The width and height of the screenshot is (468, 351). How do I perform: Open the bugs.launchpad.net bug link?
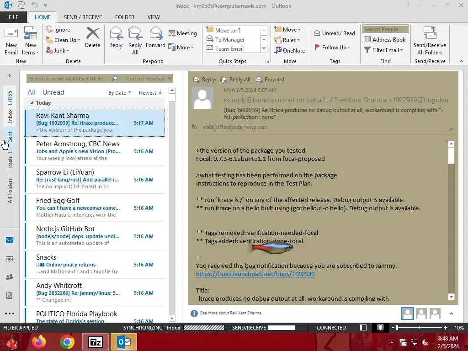255,274
